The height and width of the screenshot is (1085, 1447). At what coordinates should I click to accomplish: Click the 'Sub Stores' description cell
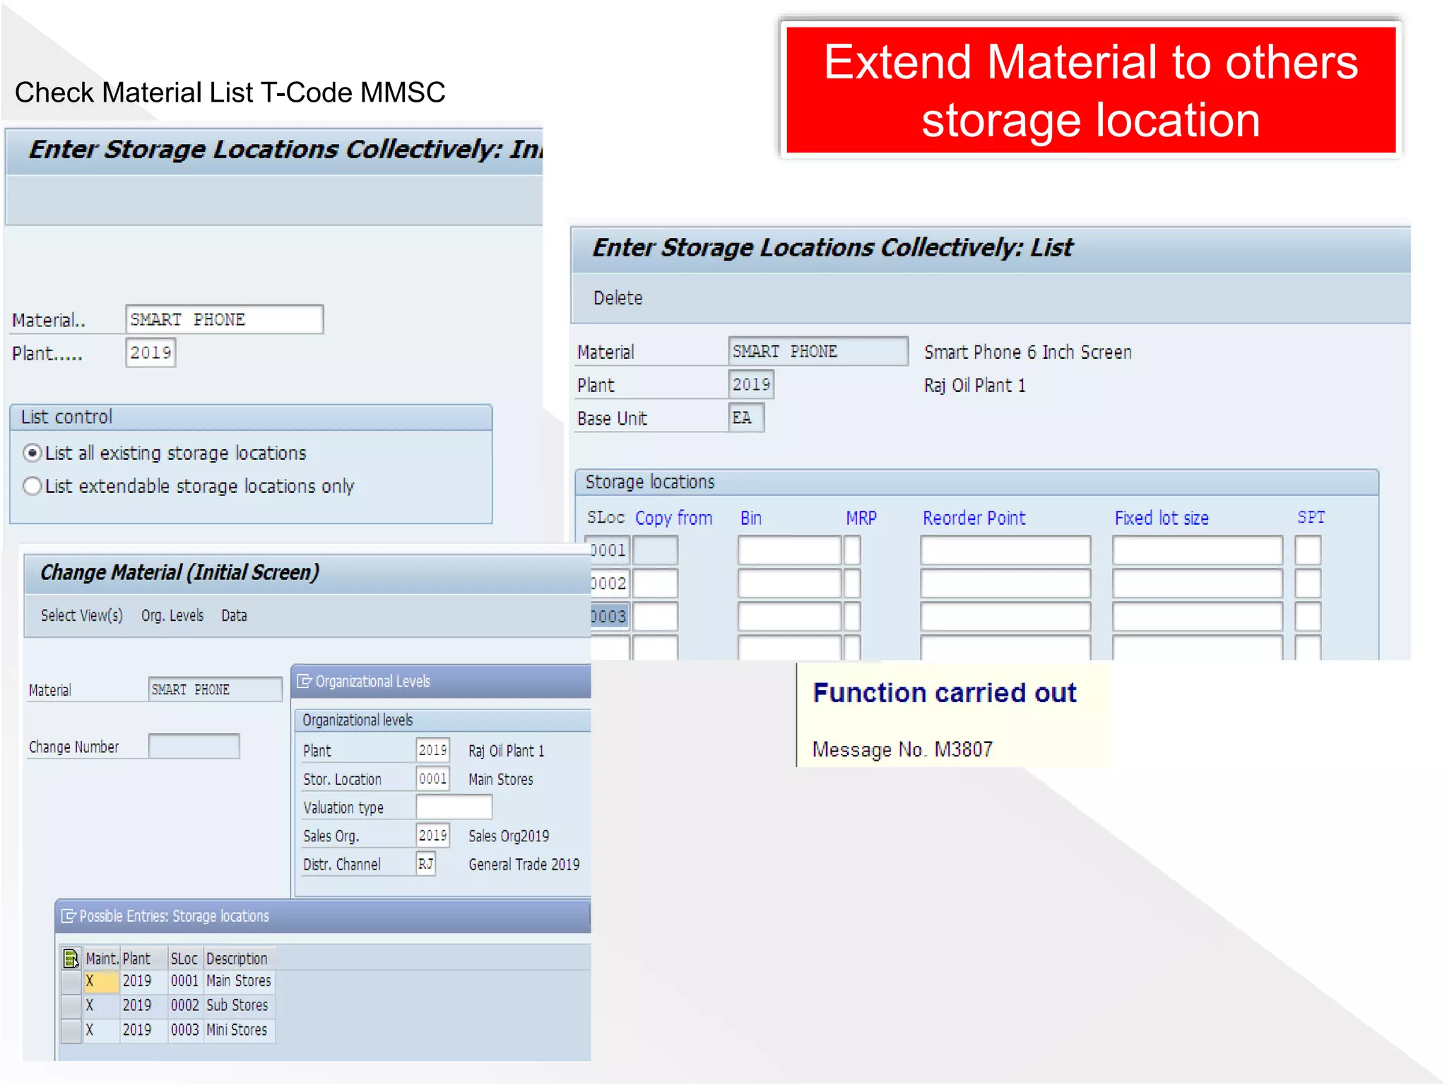(x=239, y=1005)
